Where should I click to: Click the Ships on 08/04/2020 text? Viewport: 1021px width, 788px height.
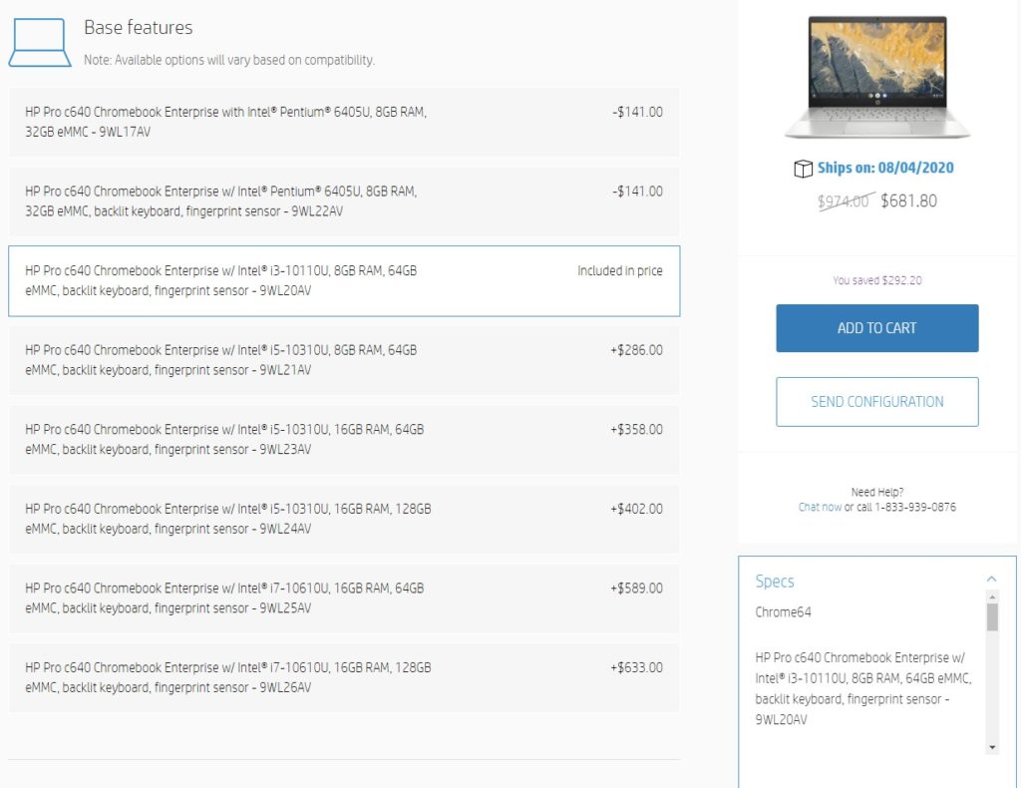[x=885, y=168]
